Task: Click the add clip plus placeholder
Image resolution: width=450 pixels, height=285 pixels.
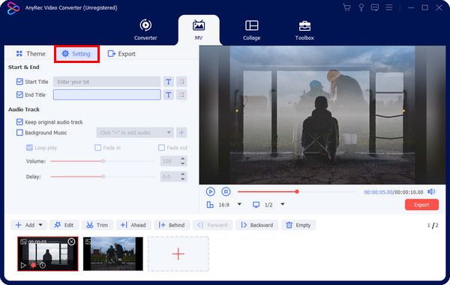Action: [178, 254]
